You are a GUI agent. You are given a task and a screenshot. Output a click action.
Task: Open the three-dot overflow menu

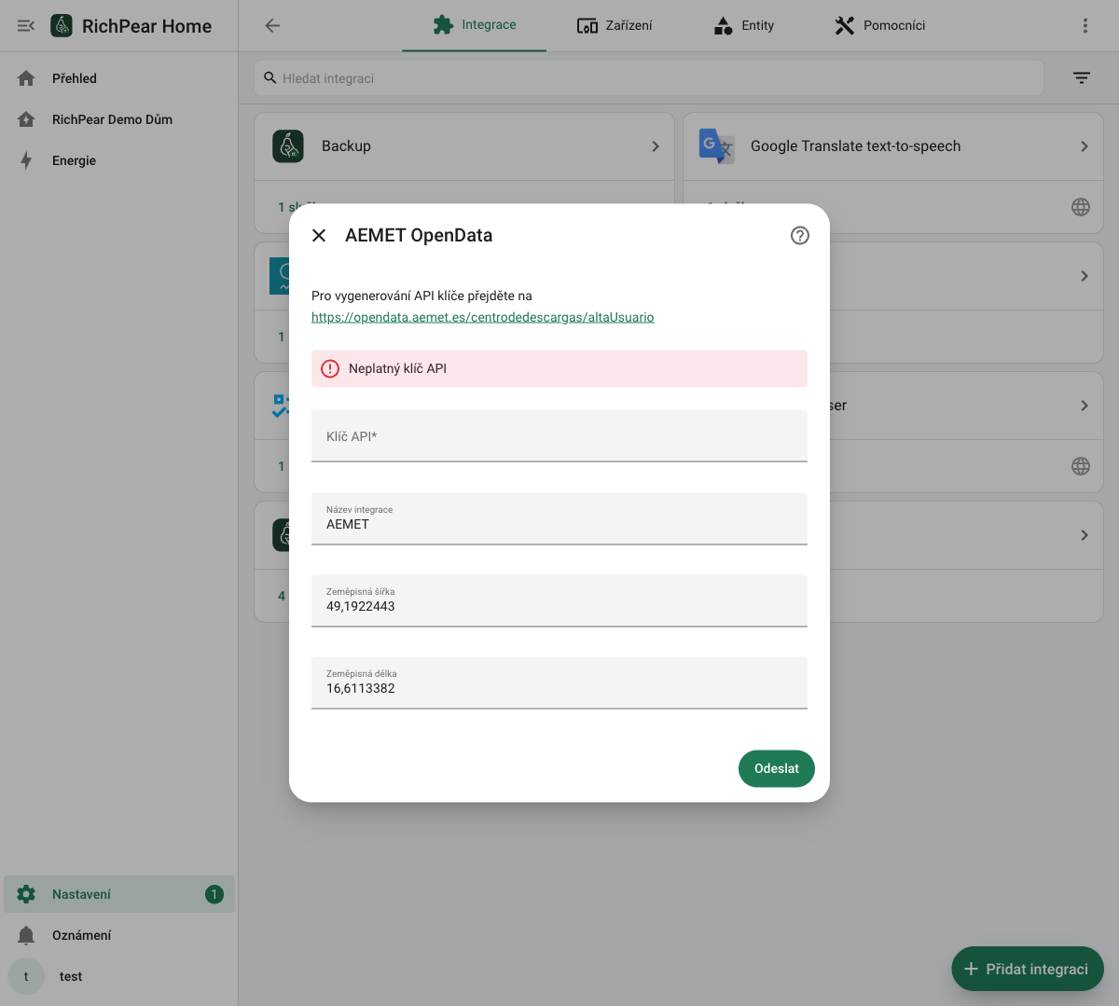tap(1084, 26)
